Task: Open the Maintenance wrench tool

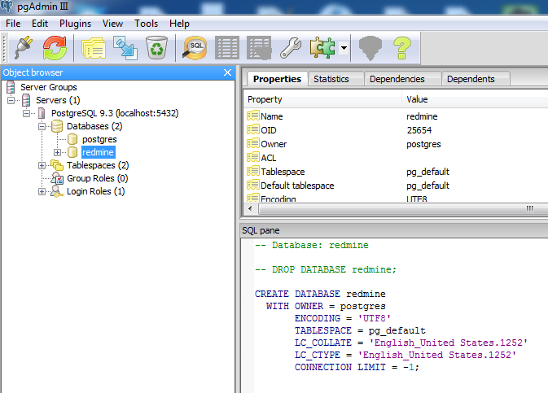Action: tap(291, 48)
